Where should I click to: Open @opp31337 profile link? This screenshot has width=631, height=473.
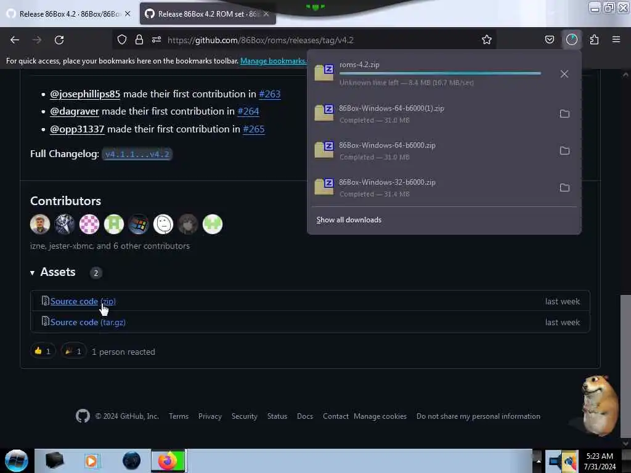pos(77,129)
